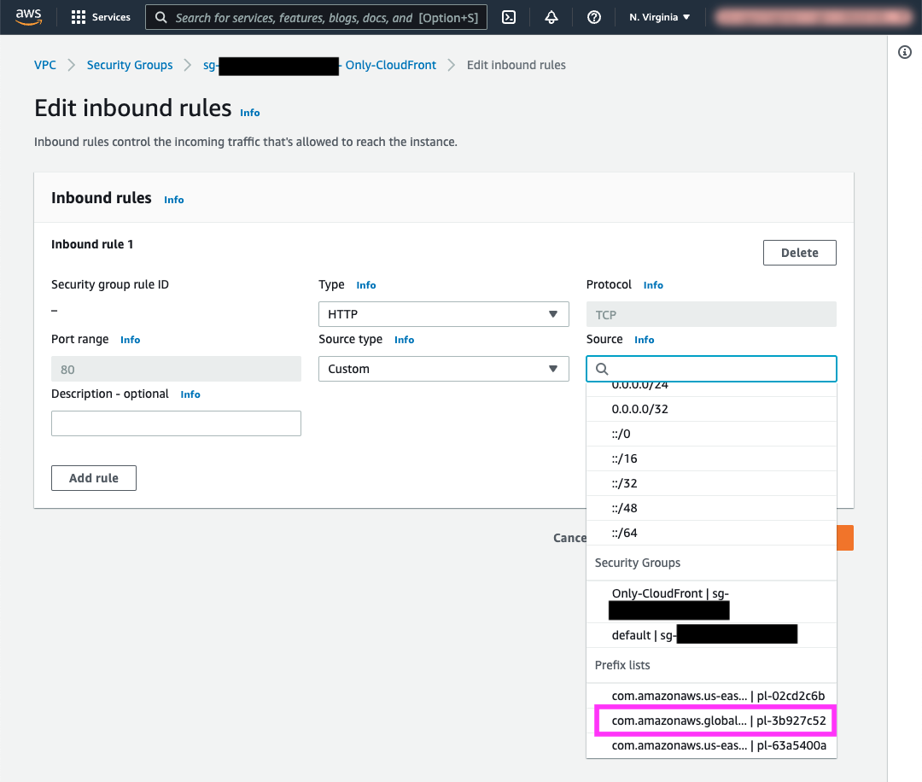Open Info link beside Inbound rules heading
The image size is (922, 782).
coord(173,200)
